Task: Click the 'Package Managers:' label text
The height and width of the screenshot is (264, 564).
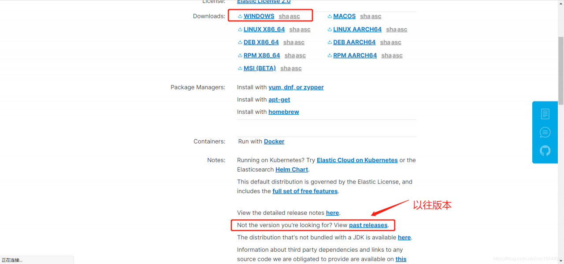Action: [x=198, y=87]
